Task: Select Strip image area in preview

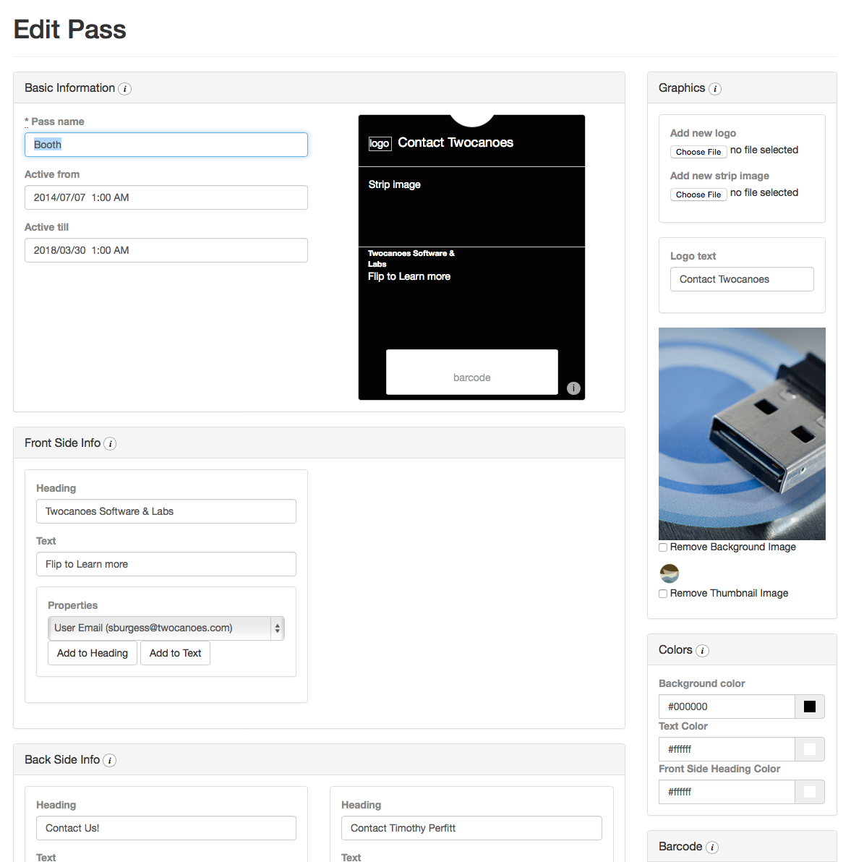Action: coord(471,207)
